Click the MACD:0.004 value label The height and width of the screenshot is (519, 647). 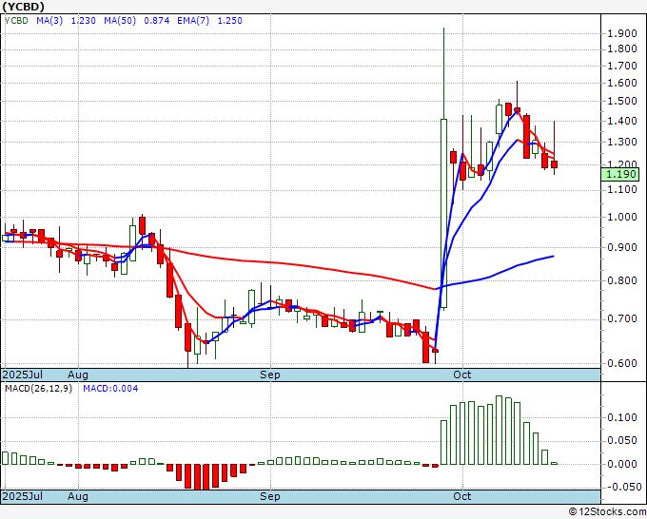click(x=110, y=389)
